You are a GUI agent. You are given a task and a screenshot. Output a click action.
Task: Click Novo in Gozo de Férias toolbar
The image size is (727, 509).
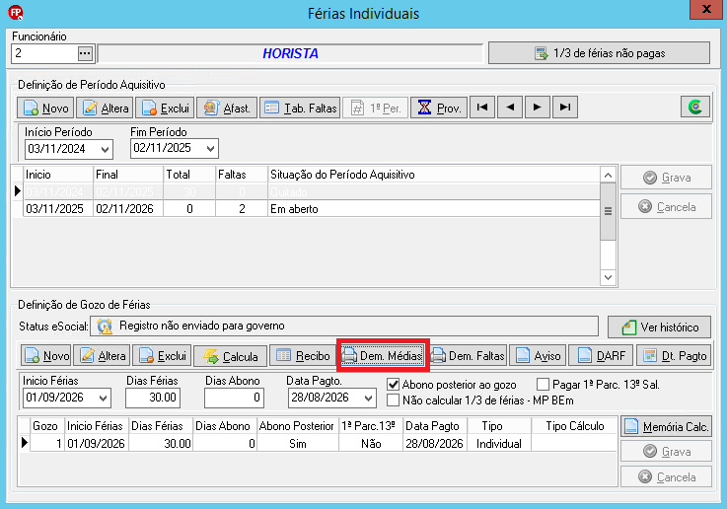tap(46, 355)
